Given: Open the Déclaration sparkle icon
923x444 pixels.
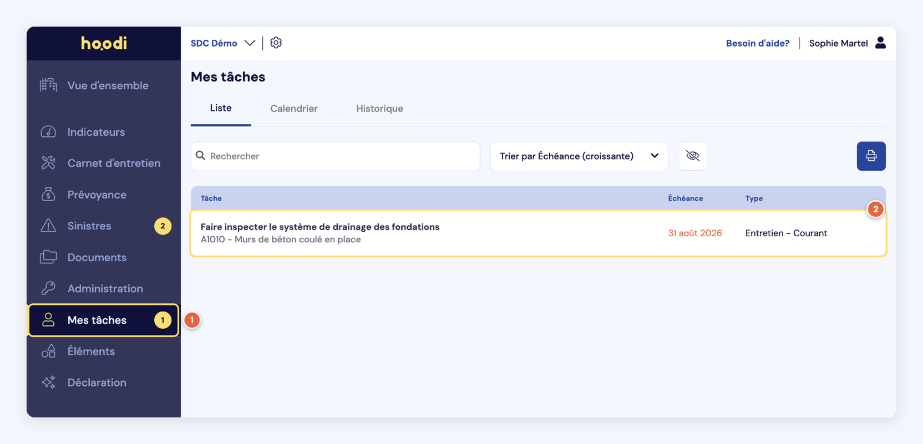Looking at the screenshot, I should pos(48,382).
